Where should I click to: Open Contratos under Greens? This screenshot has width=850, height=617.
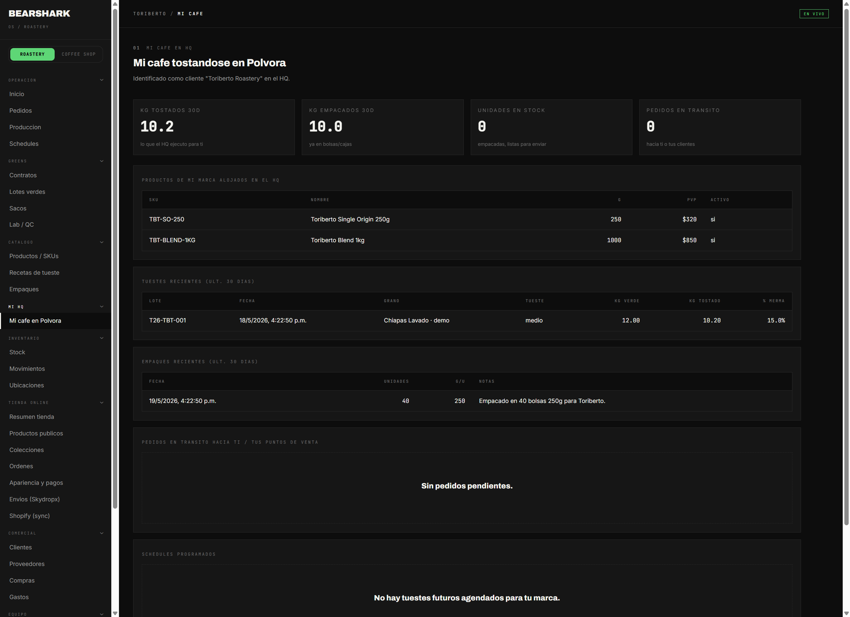tap(55, 175)
